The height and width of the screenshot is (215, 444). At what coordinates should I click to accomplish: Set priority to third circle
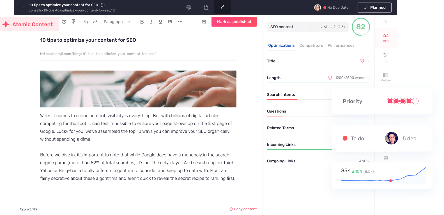(x=402, y=101)
